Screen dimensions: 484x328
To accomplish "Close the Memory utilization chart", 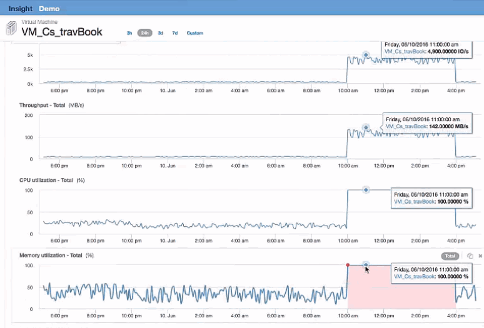I will point(480,256).
